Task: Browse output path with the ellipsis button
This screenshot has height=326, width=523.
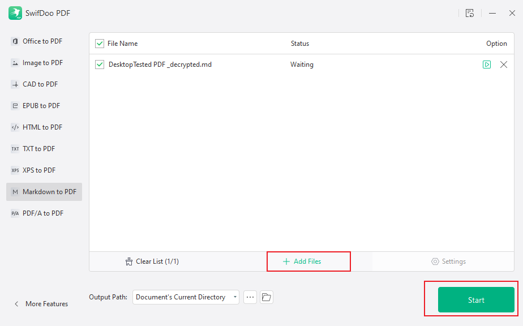Action: [250, 297]
